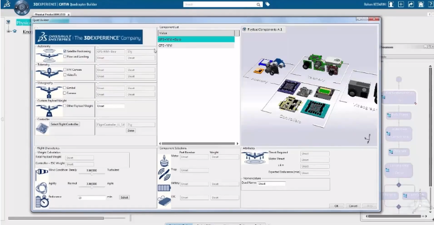Adjust the Wind Condition slider

[92, 174]
